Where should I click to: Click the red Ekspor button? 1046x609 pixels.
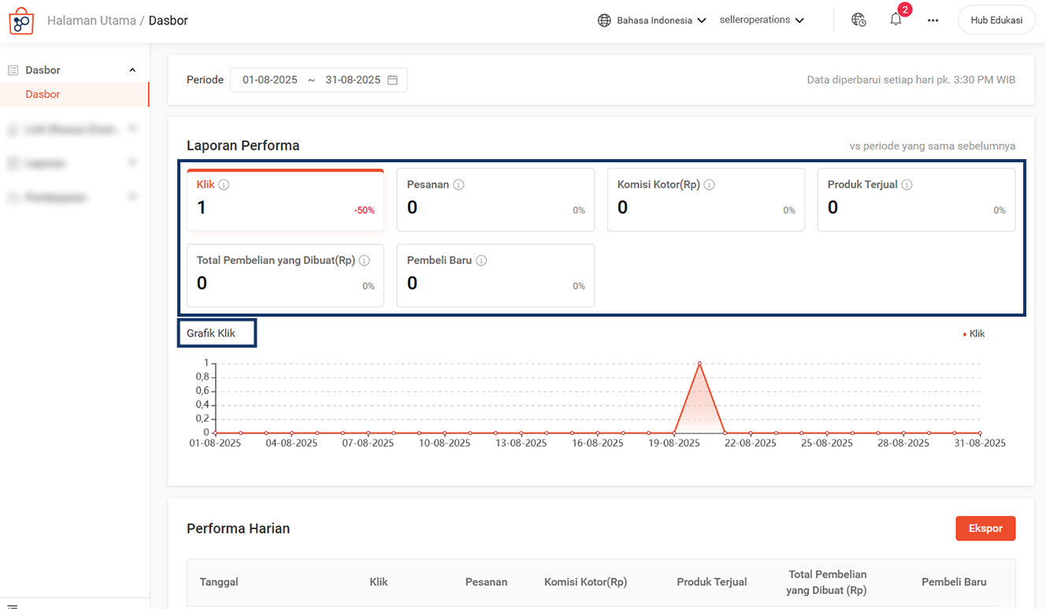[x=985, y=529]
